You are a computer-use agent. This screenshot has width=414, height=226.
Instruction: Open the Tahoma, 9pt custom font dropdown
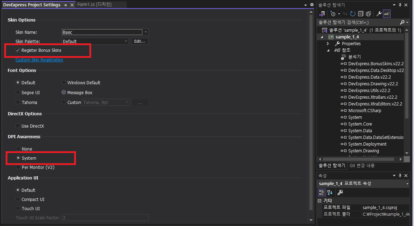point(106,103)
